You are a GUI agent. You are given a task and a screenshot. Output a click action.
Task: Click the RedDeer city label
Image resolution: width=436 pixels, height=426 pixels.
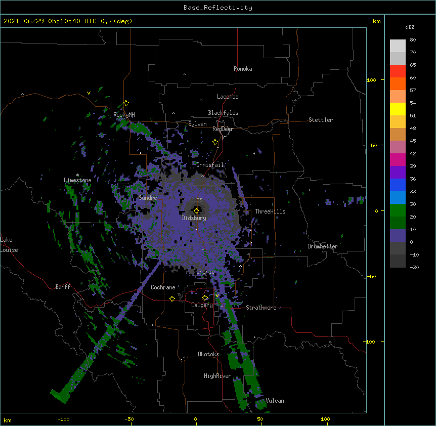click(223, 129)
